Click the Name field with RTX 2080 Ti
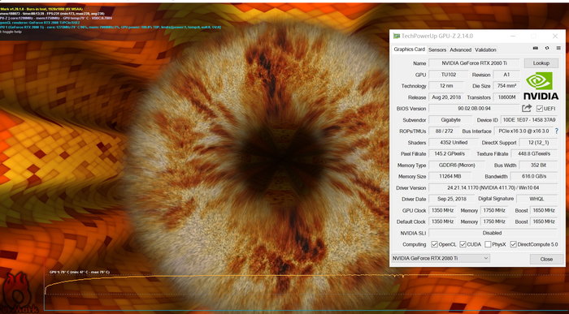The image size is (569, 314). [x=474, y=63]
